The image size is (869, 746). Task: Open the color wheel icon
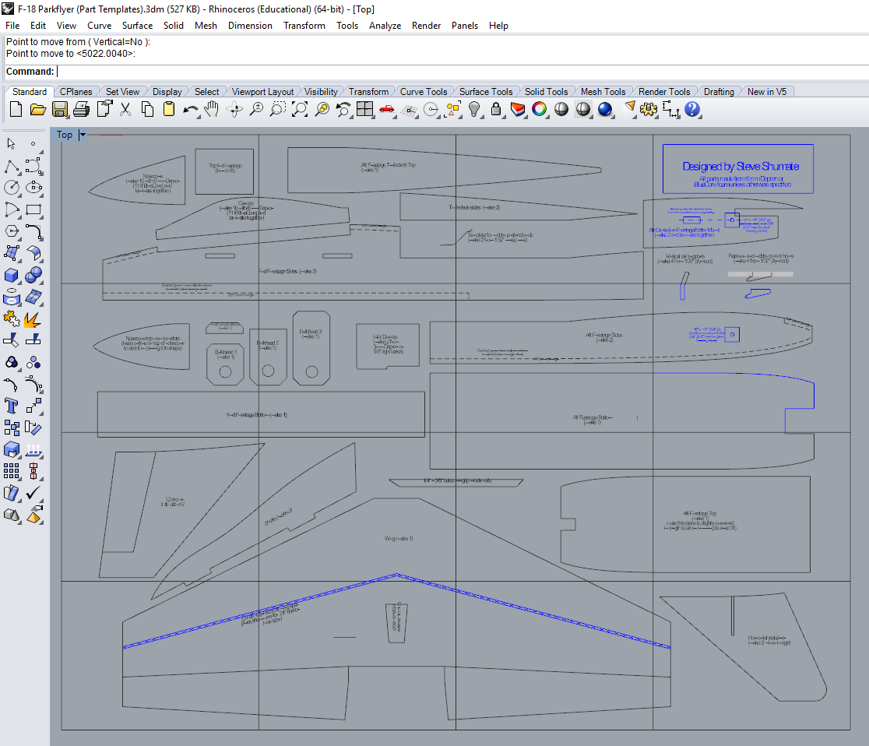coord(539,110)
